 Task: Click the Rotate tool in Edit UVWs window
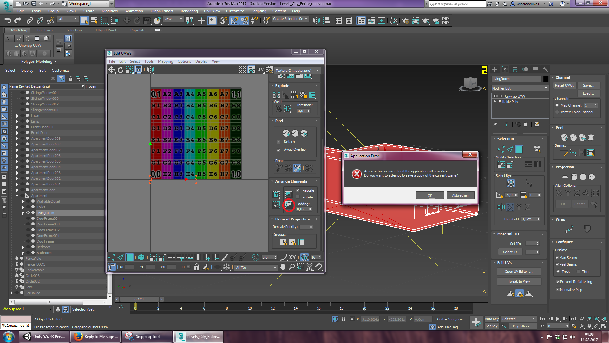(x=121, y=70)
